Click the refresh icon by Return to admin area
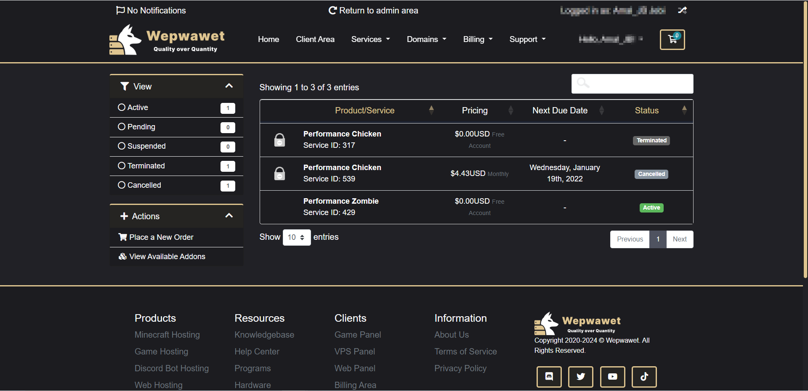808x391 pixels. (332, 10)
